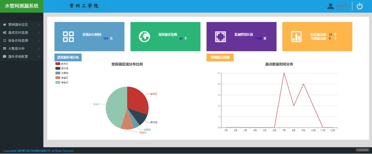This screenshot has width=372, height=154.
Task: Open the 漏点实时监测 menu item
Action: pos(18,32)
